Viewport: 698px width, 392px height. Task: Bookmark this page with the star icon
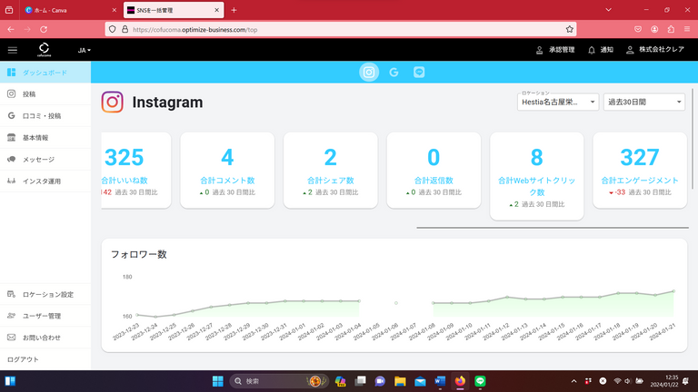569,29
